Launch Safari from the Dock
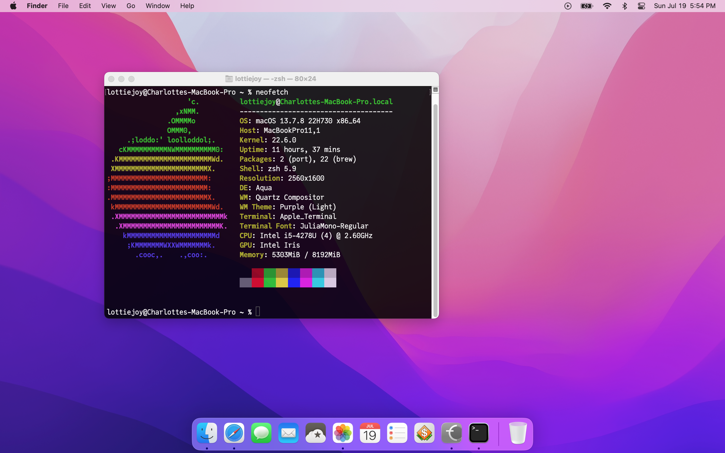The image size is (725, 453). tap(234, 433)
